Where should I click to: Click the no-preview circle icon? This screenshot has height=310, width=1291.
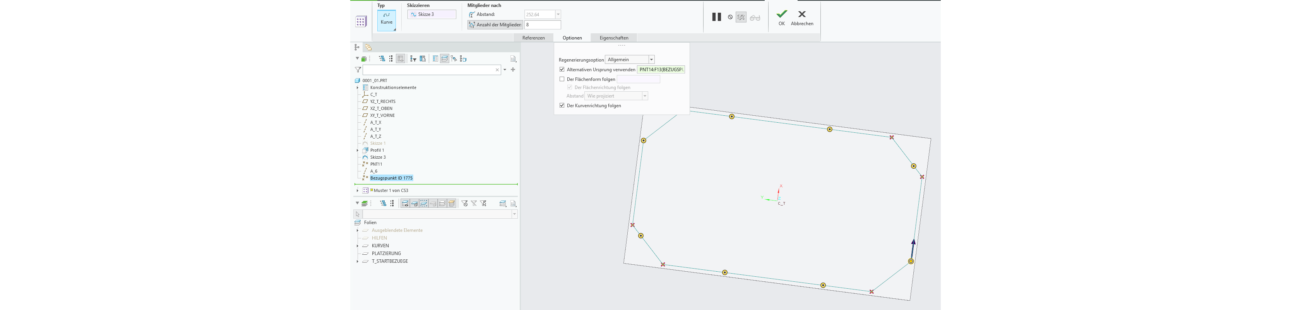click(x=730, y=17)
